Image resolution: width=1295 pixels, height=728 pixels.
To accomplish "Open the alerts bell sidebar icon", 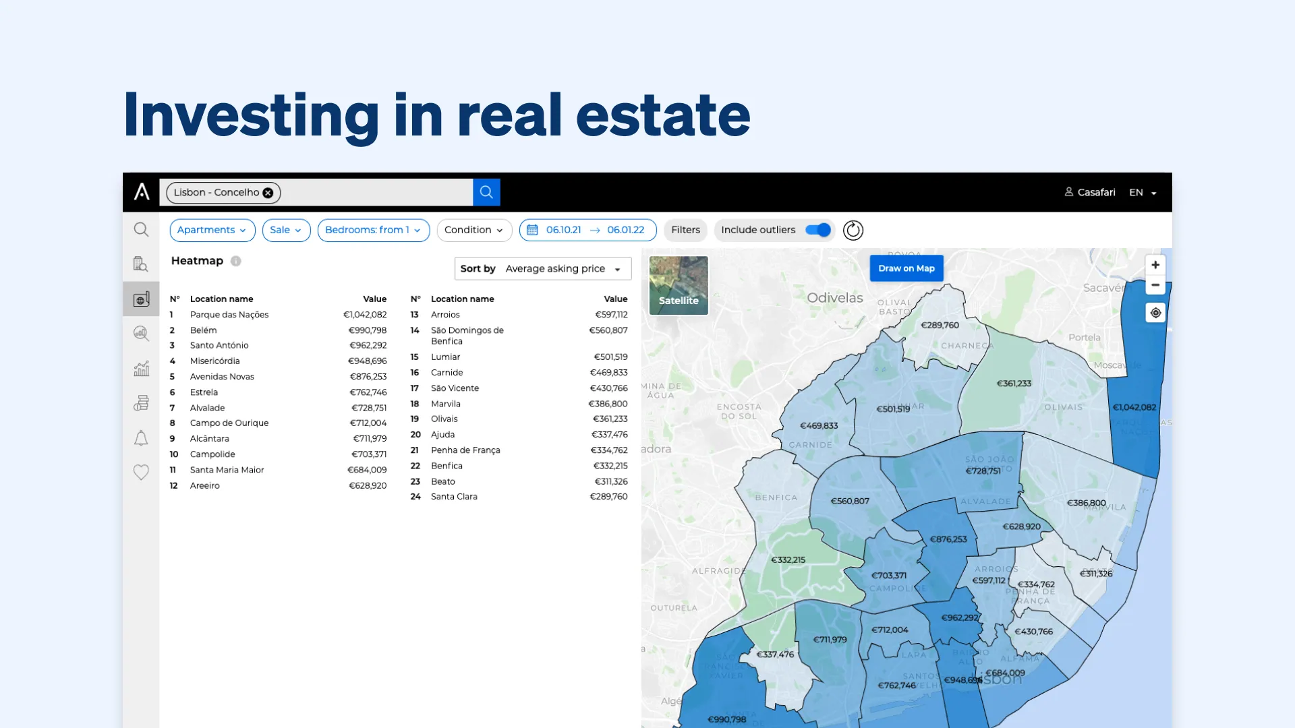I will (141, 438).
